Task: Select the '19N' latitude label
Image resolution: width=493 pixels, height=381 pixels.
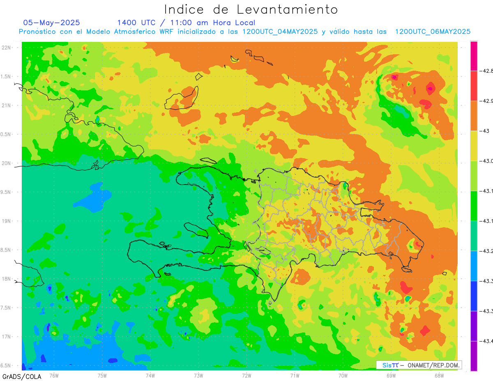Action: point(6,221)
